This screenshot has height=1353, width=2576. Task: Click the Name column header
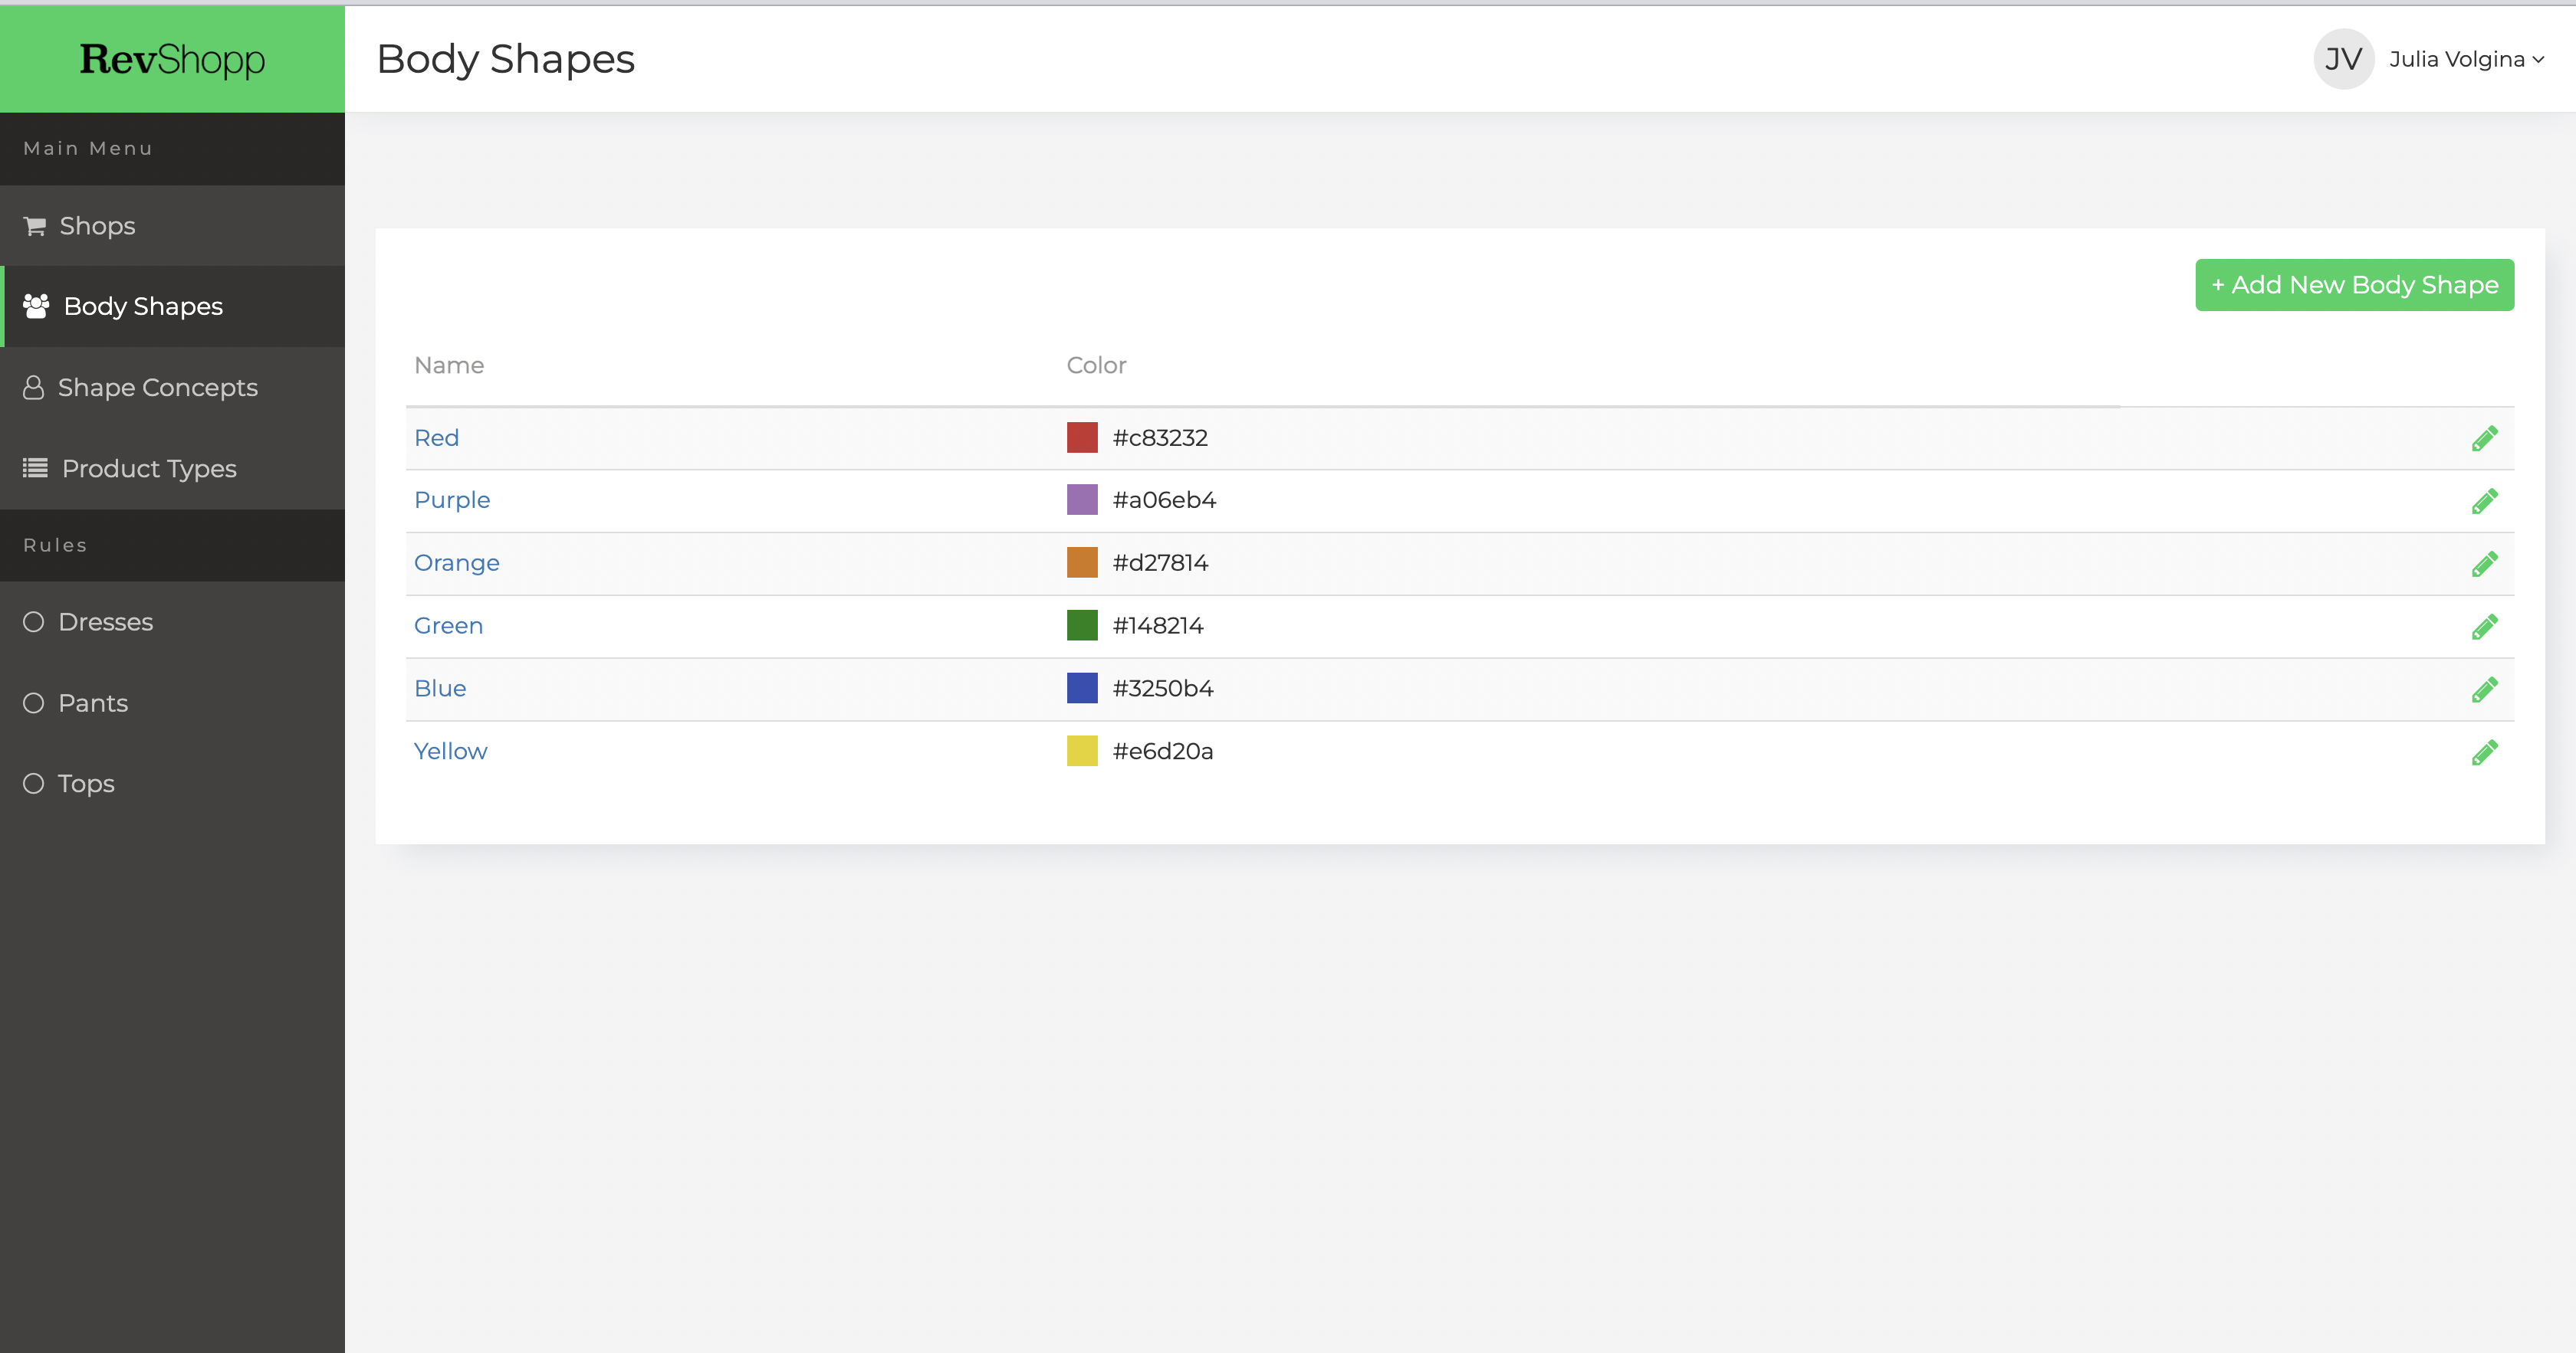click(x=449, y=365)
